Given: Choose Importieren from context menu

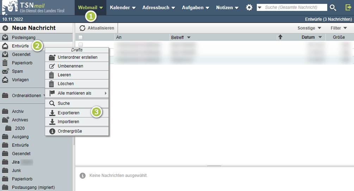Looking at the screenshot, I should [x=77, y=122].
